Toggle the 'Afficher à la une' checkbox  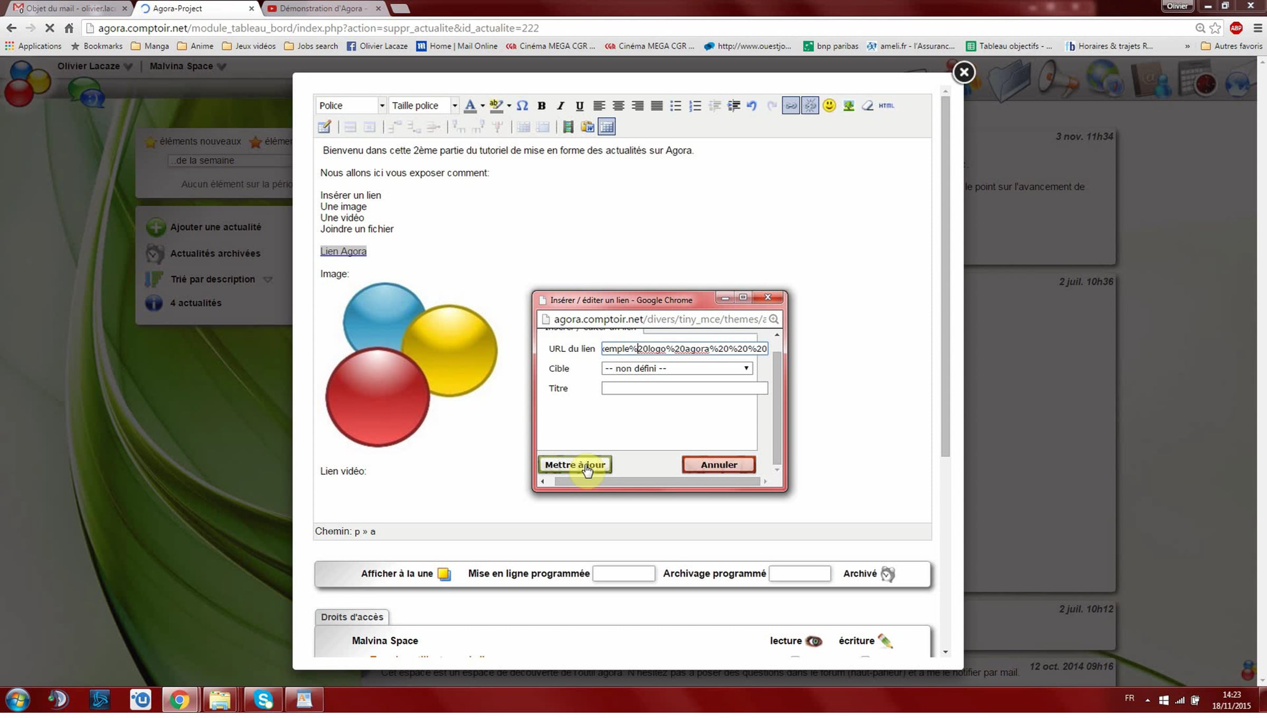point(444,574)
